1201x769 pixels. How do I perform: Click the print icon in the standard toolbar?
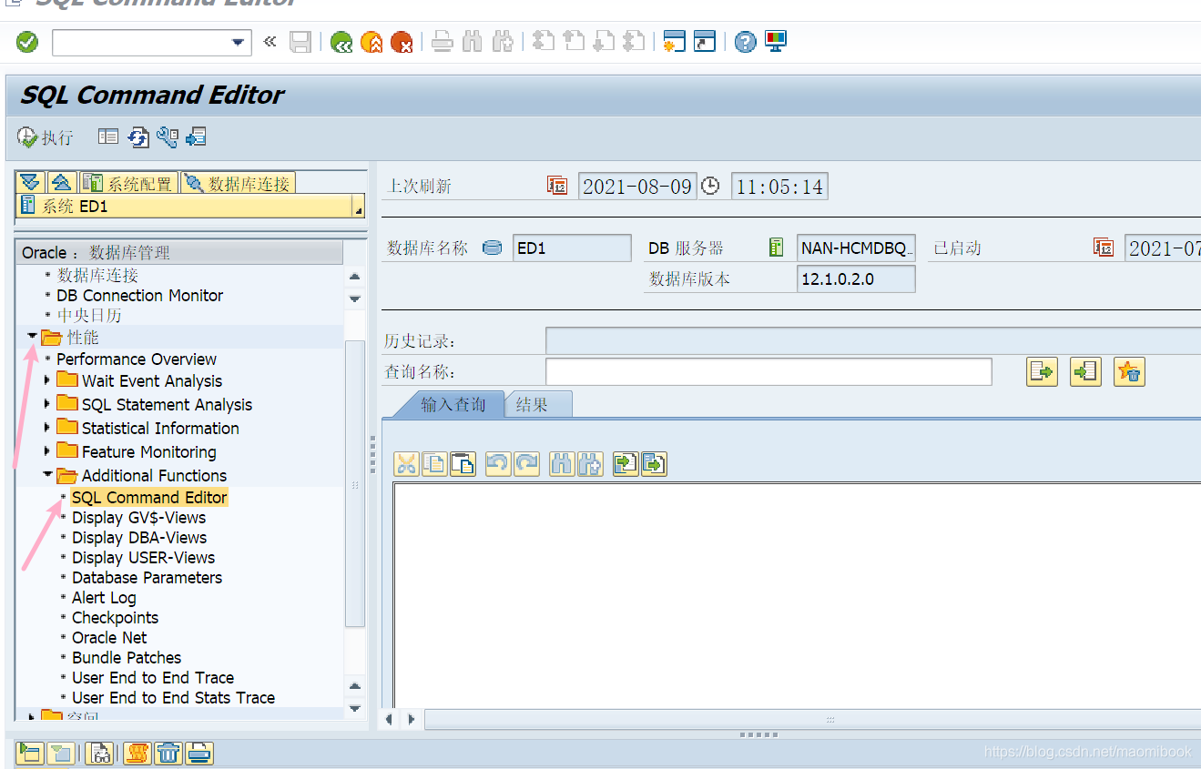click(x=442, y=41)
